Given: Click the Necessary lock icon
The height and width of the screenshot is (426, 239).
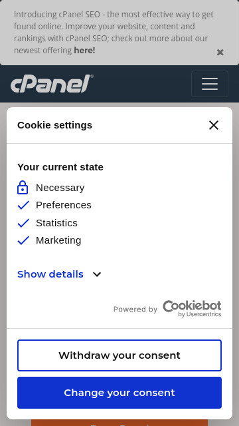Looking at the screenshot, I should coord(23,188).
